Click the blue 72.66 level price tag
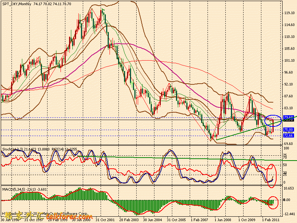 [288, 136]
